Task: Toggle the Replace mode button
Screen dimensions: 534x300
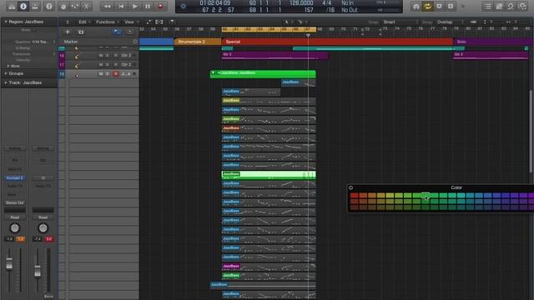Action: point(440,6)
